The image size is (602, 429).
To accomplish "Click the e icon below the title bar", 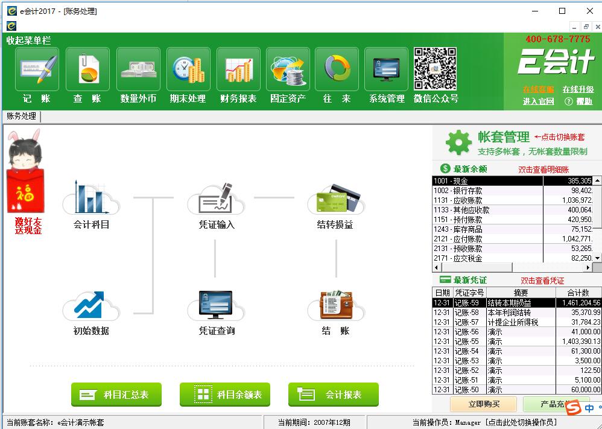I will (x=11, y=26).
